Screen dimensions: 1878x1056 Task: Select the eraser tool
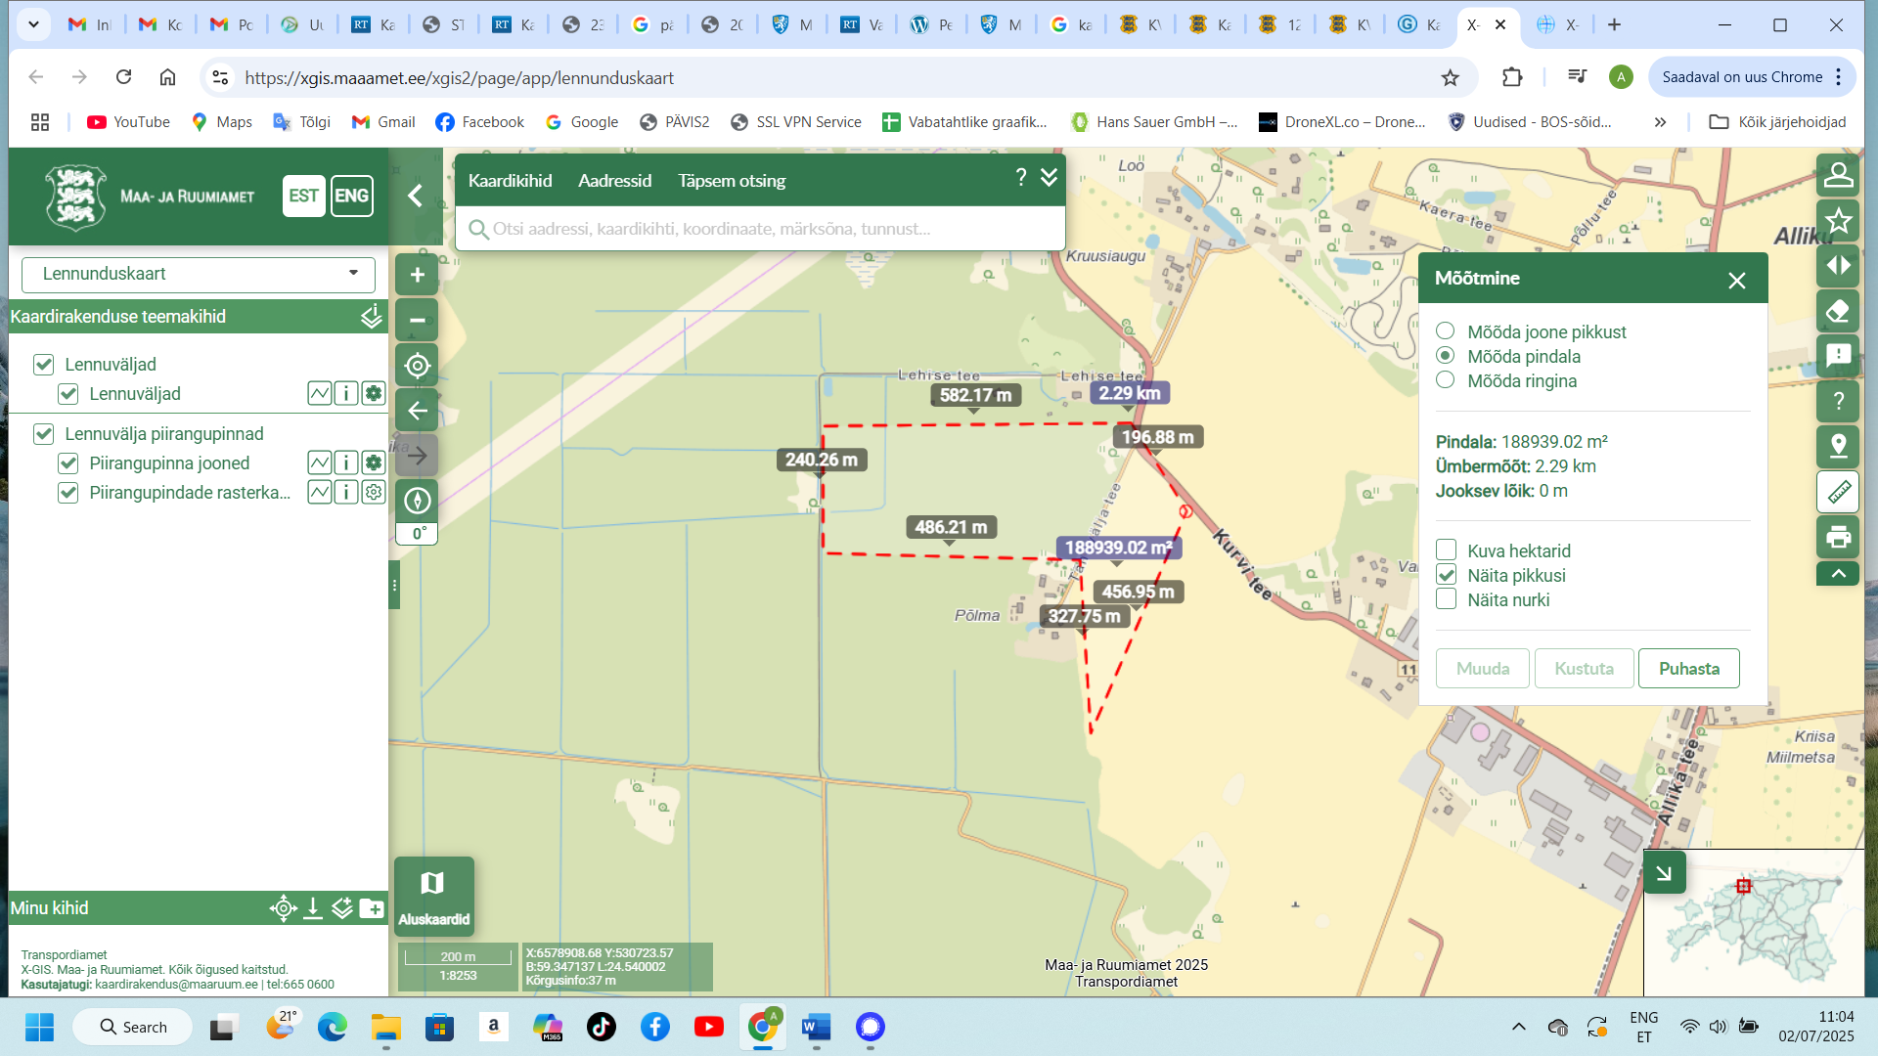[1838, 311]
